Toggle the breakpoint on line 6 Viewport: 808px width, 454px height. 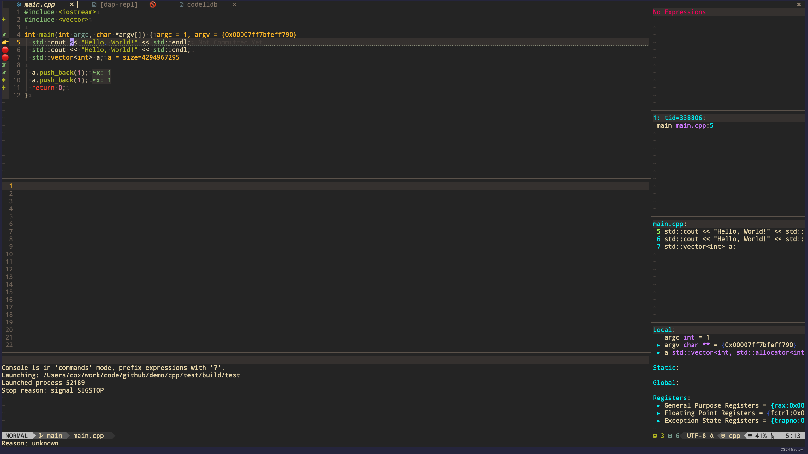[5, 50]
